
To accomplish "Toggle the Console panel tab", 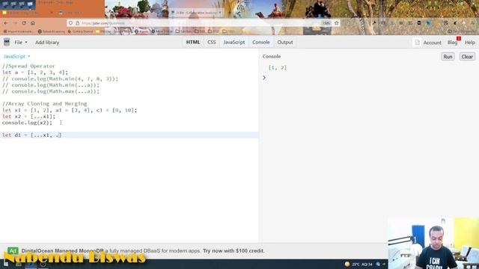I will [x=261, y=42].
